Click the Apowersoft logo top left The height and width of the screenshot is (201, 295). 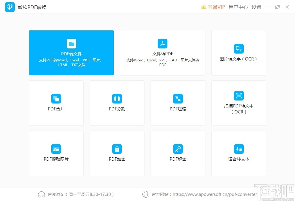[x=9, y=7]
